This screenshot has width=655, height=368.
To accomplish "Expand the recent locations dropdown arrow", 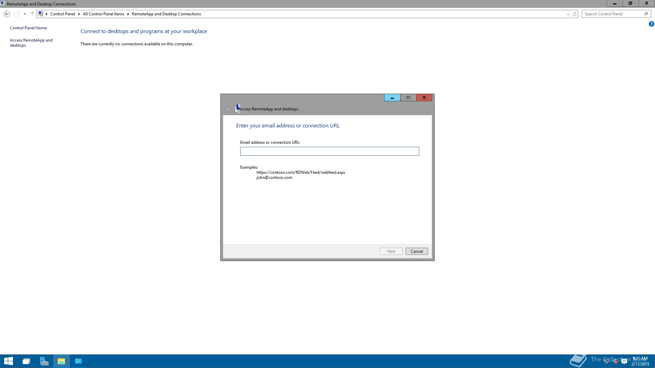I will tap(25, 14).
